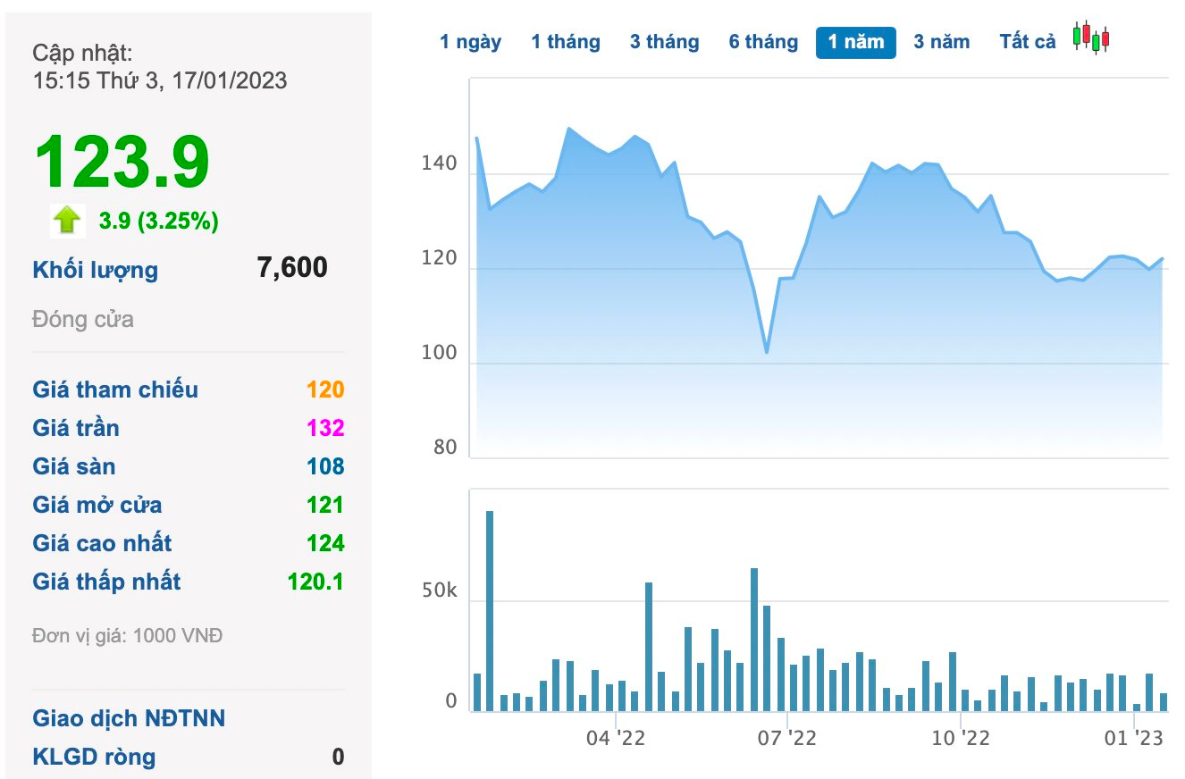Click the large price value 123.9
This screenshot has width=1185, height=779.
coord(122,162)
